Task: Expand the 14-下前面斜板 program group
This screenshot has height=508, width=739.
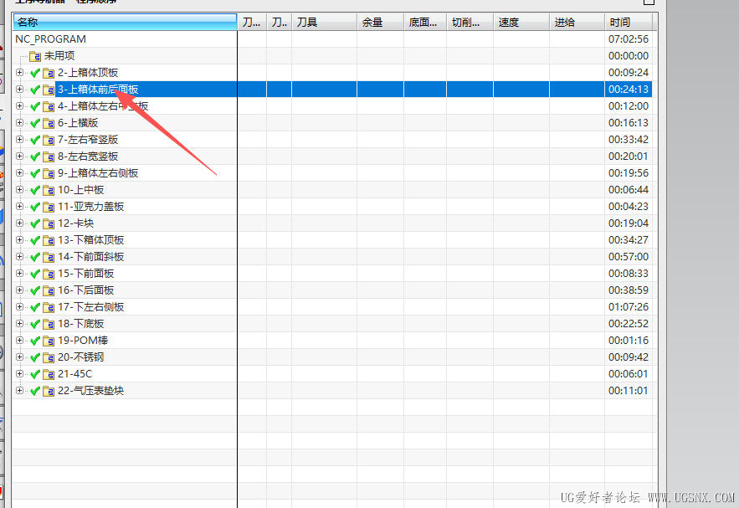Action: [19, 256]
